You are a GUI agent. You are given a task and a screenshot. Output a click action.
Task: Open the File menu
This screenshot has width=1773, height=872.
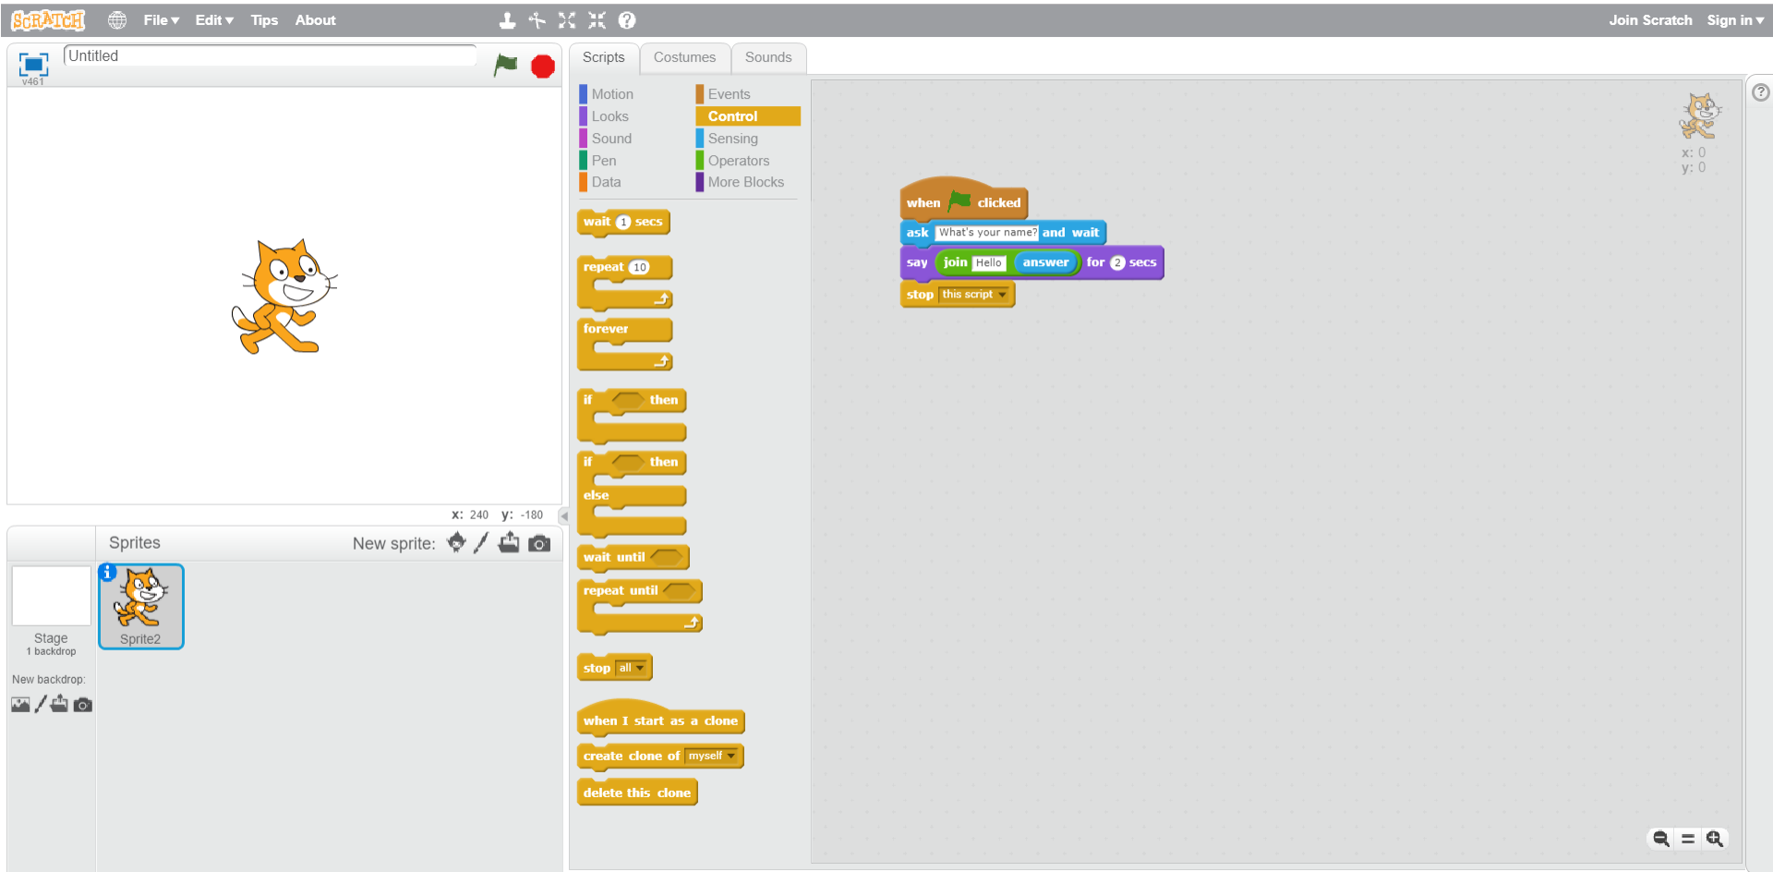tap(161, 20)
